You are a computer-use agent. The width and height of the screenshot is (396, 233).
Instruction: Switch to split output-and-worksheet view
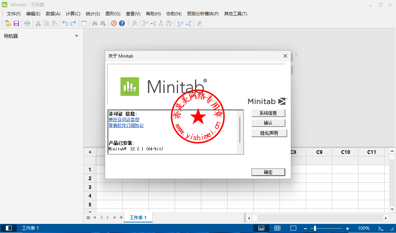261,228
